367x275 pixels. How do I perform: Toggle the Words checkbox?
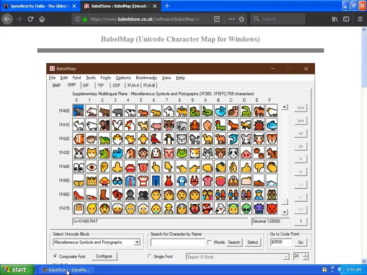coord(210,242)
